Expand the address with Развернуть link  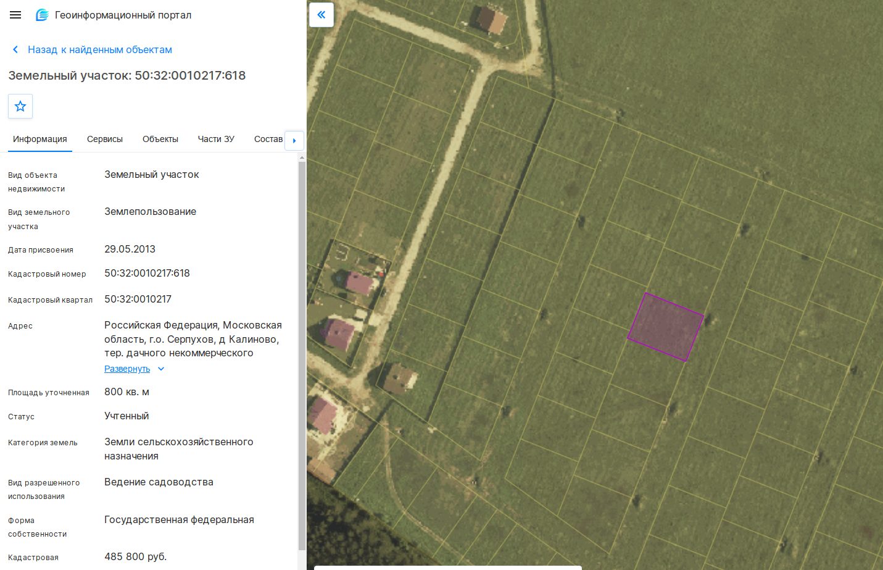[x=127, y=369]
